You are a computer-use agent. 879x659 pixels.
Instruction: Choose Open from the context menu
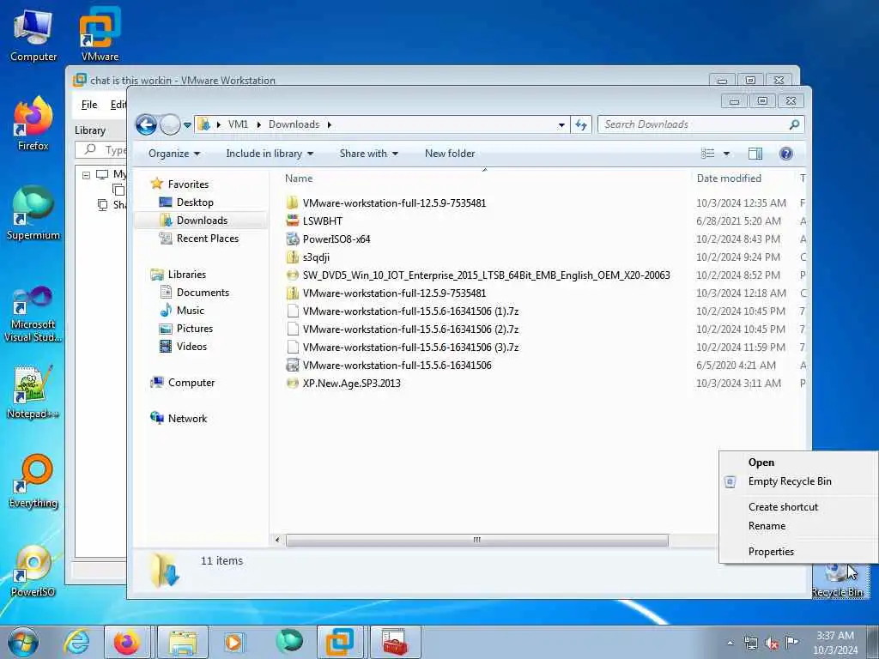tap(761, 463)
